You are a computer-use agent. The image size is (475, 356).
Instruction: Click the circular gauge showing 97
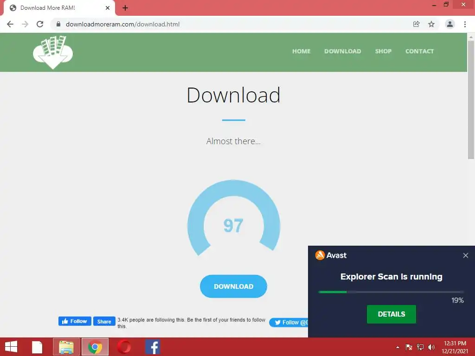[234, 219]
